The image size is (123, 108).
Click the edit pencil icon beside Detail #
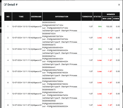tap(5, 5)
